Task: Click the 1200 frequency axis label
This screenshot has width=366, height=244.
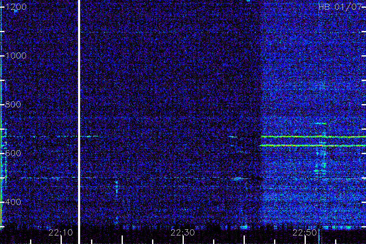Action: (x=16, y=7)
